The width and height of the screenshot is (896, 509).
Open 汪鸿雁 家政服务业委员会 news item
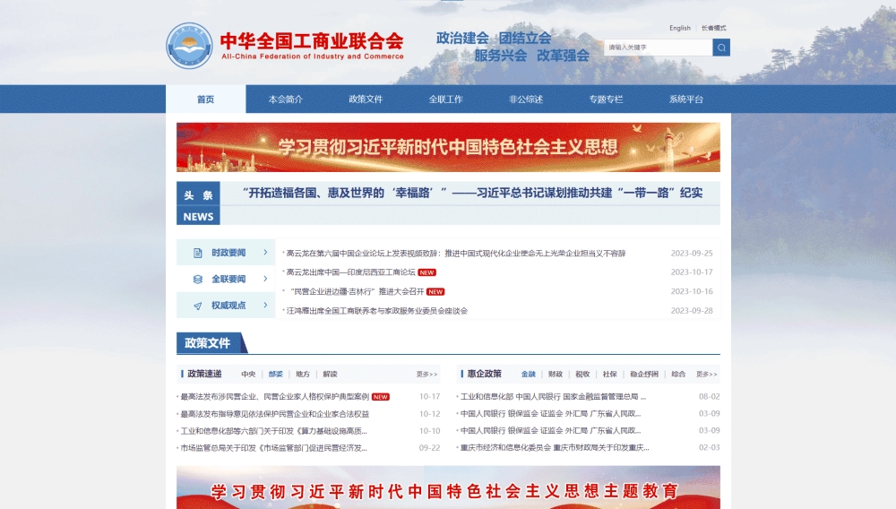376,311
